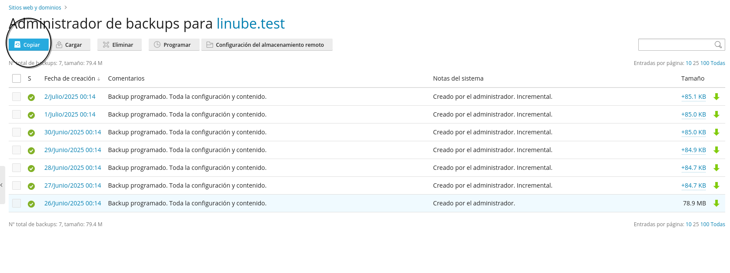This screenshot has width=730, height=273.
Task: Select checkbox for 26/Junio/2025 backup
Action: click(x=17, y=203)
